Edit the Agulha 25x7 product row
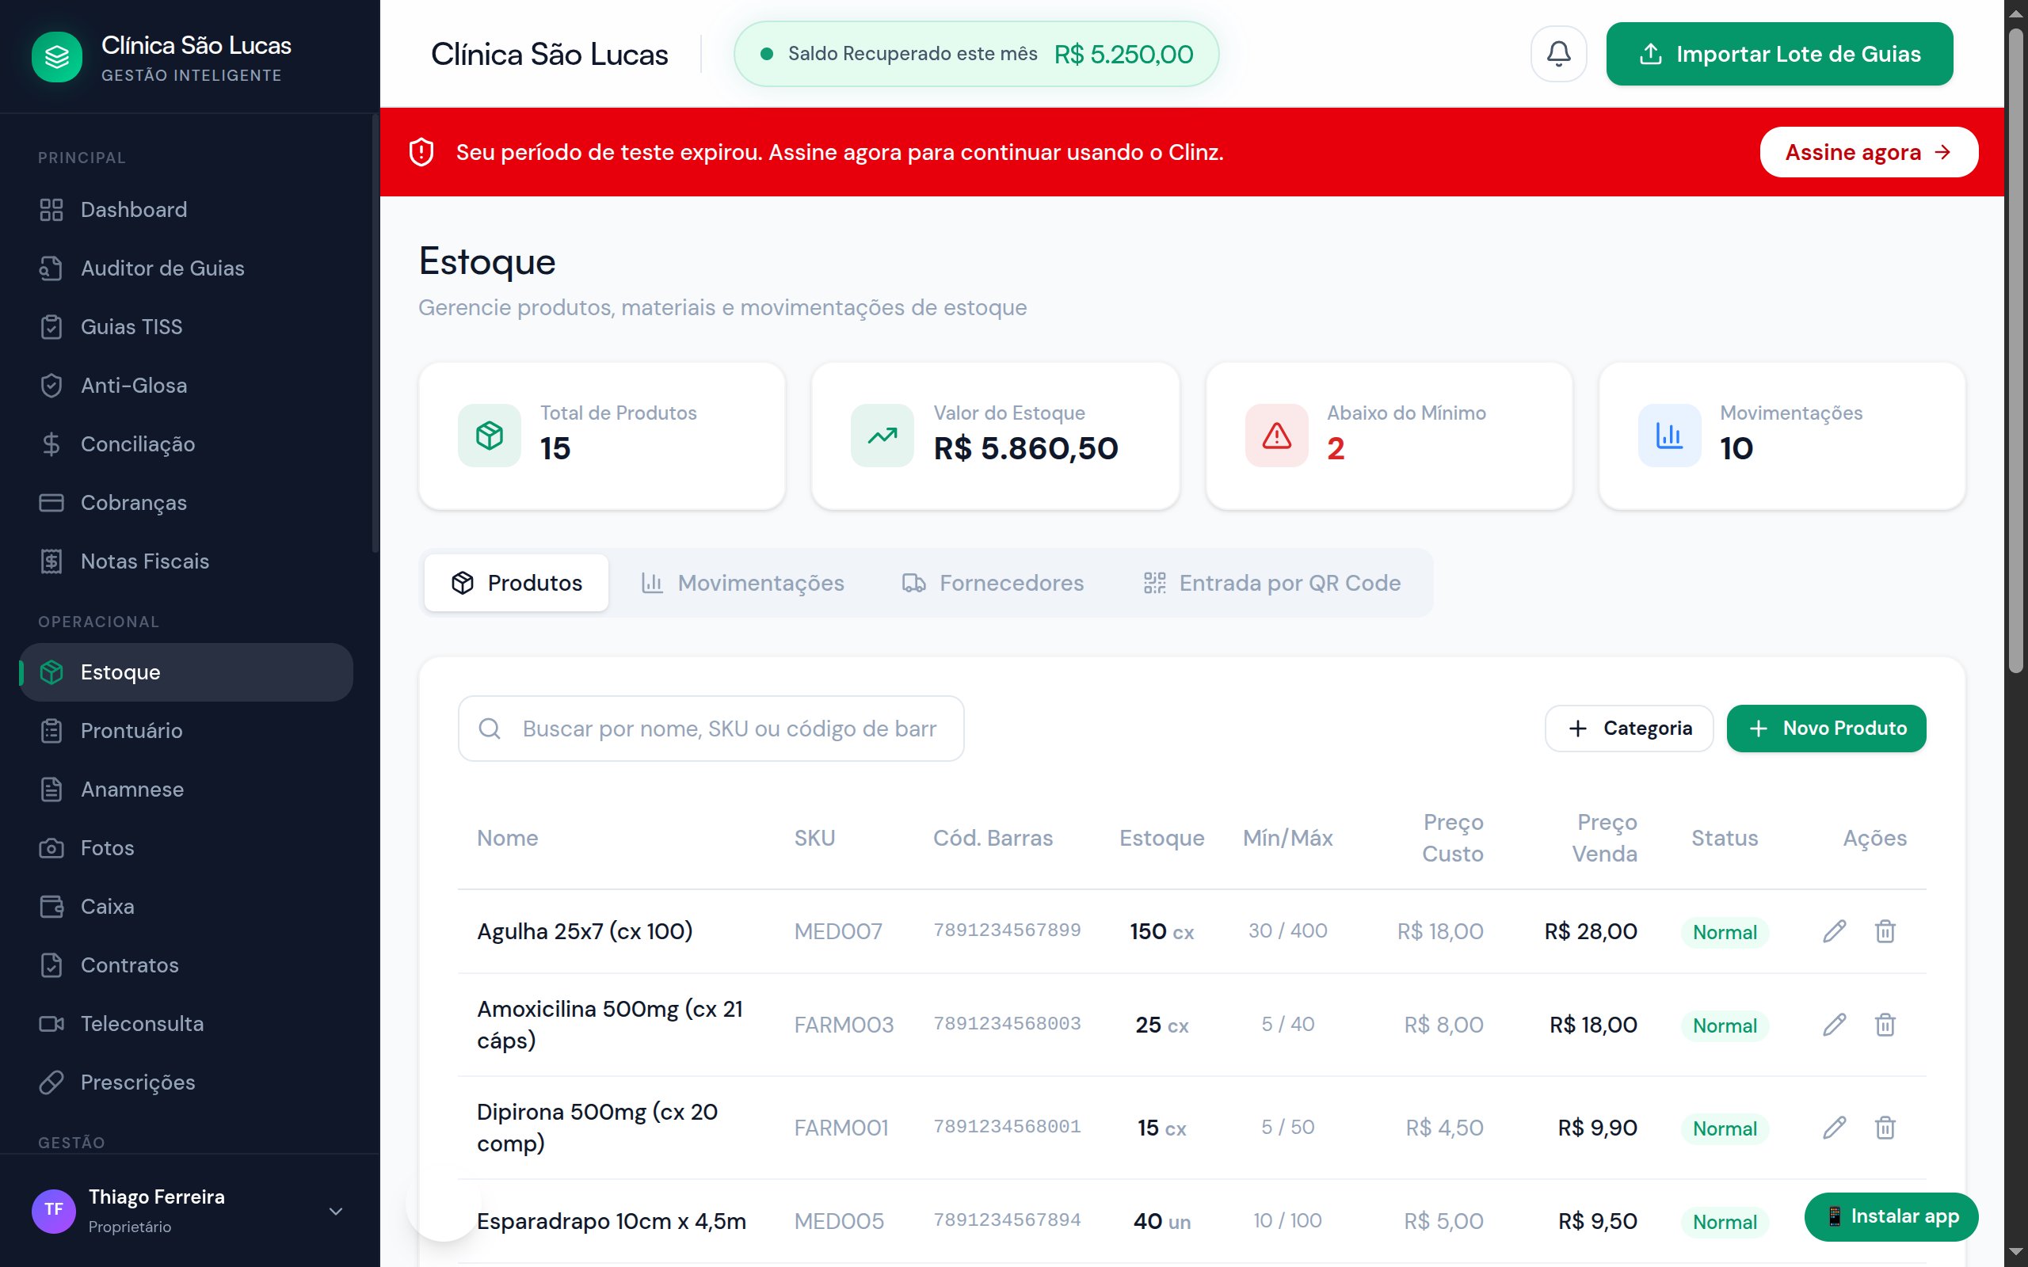 click(x=1834, y=931)
